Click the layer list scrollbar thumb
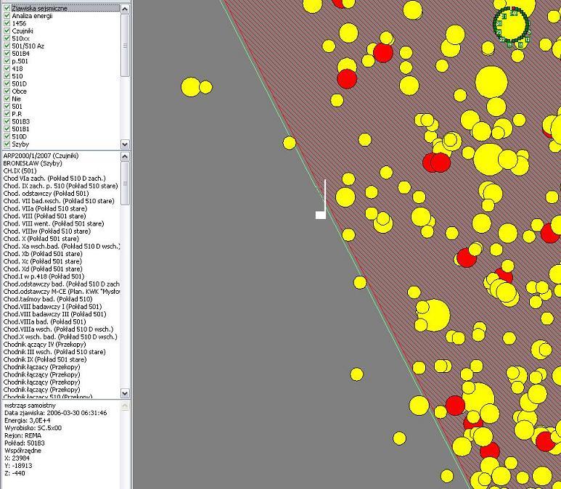The height and width of the screenshot is (489, 561). (125, 46)
